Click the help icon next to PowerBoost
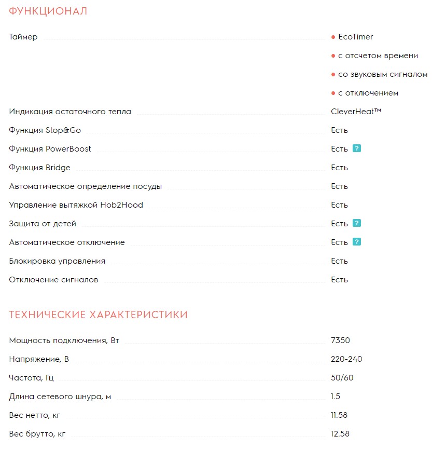The width and height of the screenshot is (432, 450). (356, 148)
